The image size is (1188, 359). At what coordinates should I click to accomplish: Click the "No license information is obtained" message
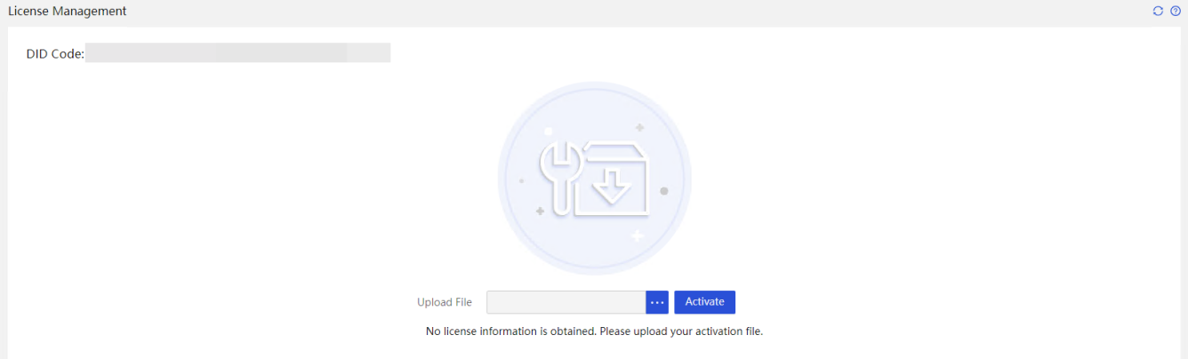pos(511,331)
